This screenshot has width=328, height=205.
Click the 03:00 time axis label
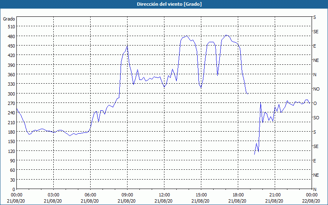pyautogui.click(x=53, y=195)
